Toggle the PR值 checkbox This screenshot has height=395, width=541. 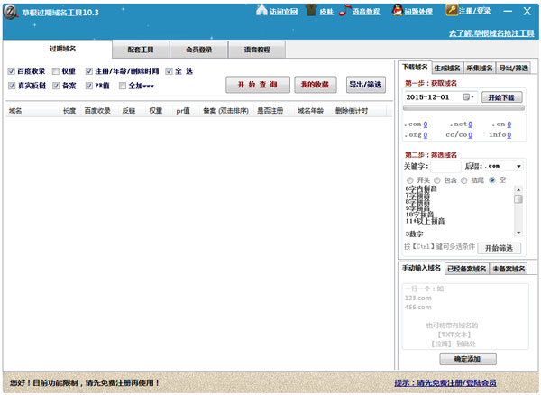tap(89, 86)
